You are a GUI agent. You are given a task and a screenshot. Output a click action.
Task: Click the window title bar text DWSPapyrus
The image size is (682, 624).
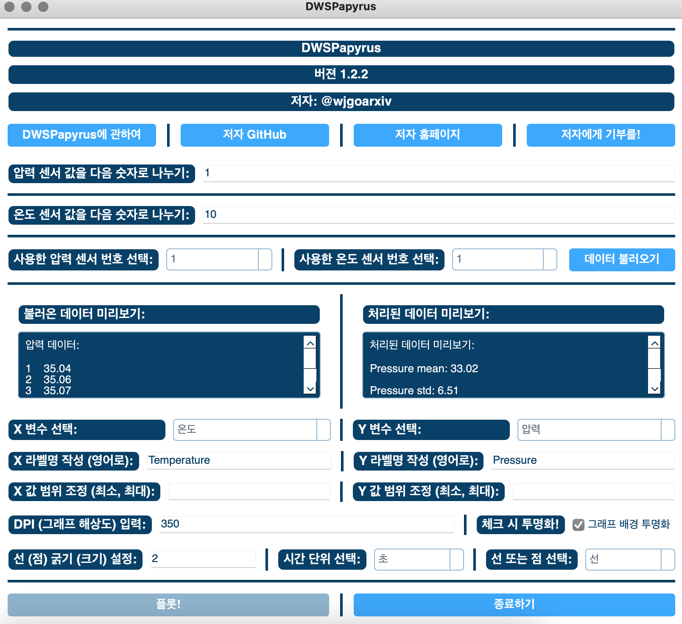pyautogui.click(x=341, y=7)
